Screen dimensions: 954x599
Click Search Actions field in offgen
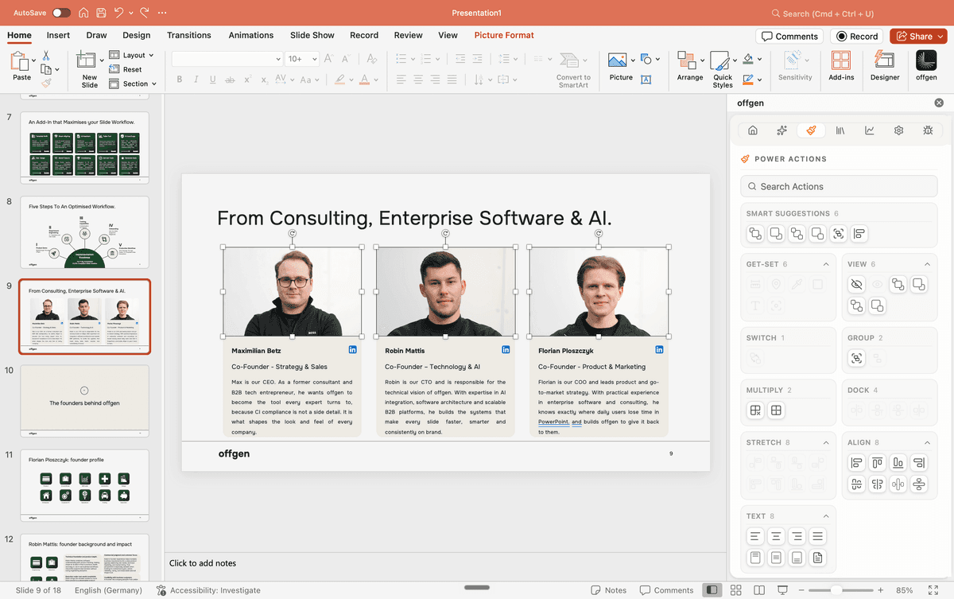839,186
